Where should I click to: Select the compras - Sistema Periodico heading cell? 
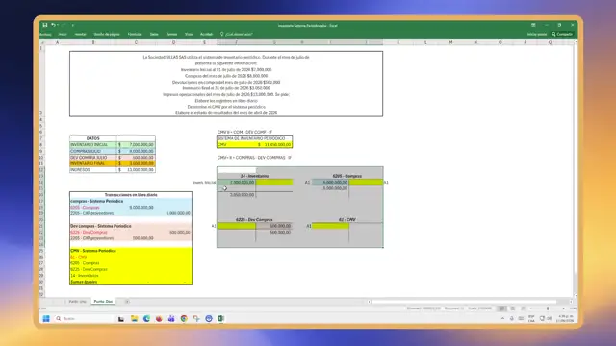97,201
